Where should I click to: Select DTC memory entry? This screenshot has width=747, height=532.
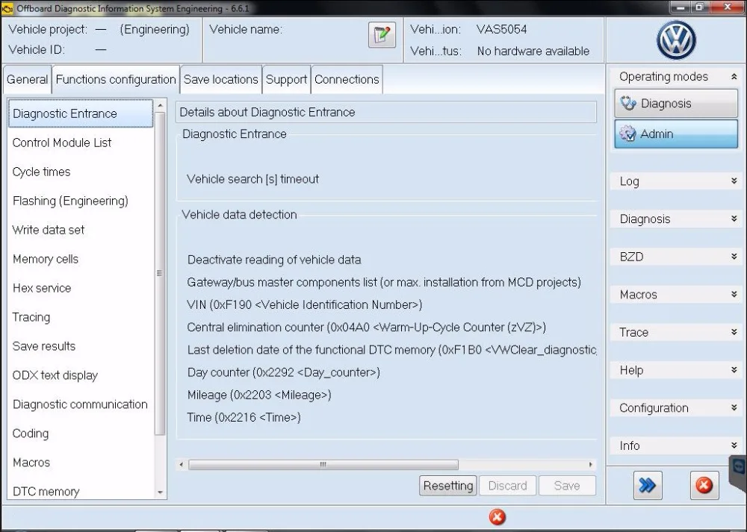coord(81,491)
